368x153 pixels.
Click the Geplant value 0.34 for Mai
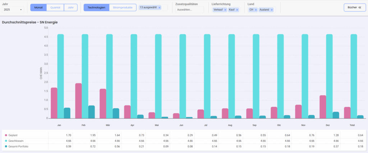point(167,135)
